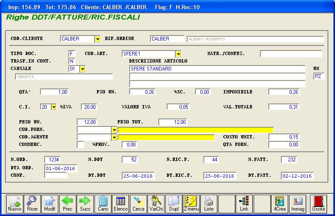The height and width of the screenshot is (216, 335).
Task: Go to previous record with Prec arrow
Action: 67,204
